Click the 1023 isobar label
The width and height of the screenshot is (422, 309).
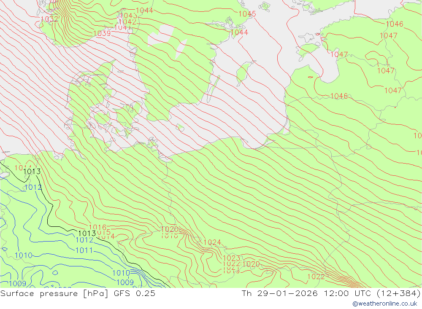click(231, 258)
